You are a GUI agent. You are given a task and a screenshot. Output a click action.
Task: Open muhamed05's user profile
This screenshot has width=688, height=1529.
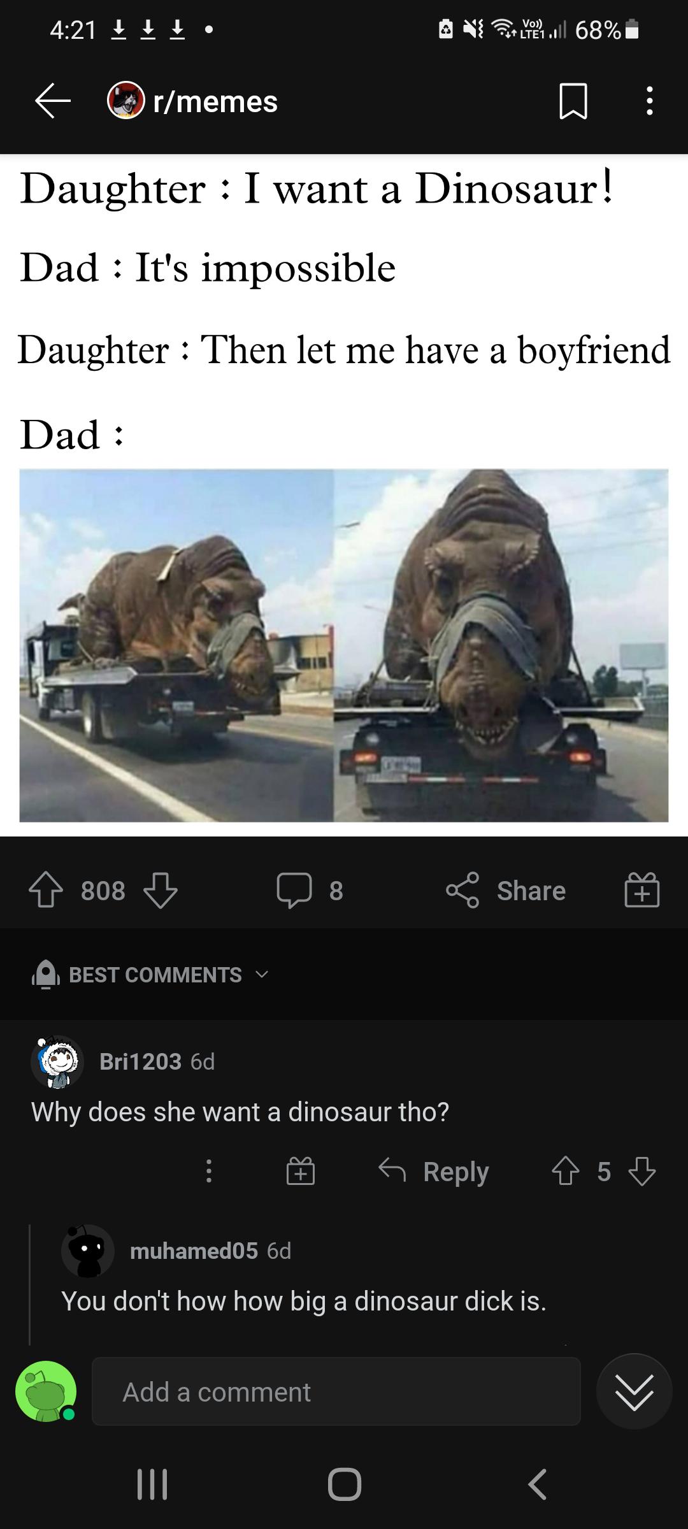pyautogui.click(x=194, y=1251)
